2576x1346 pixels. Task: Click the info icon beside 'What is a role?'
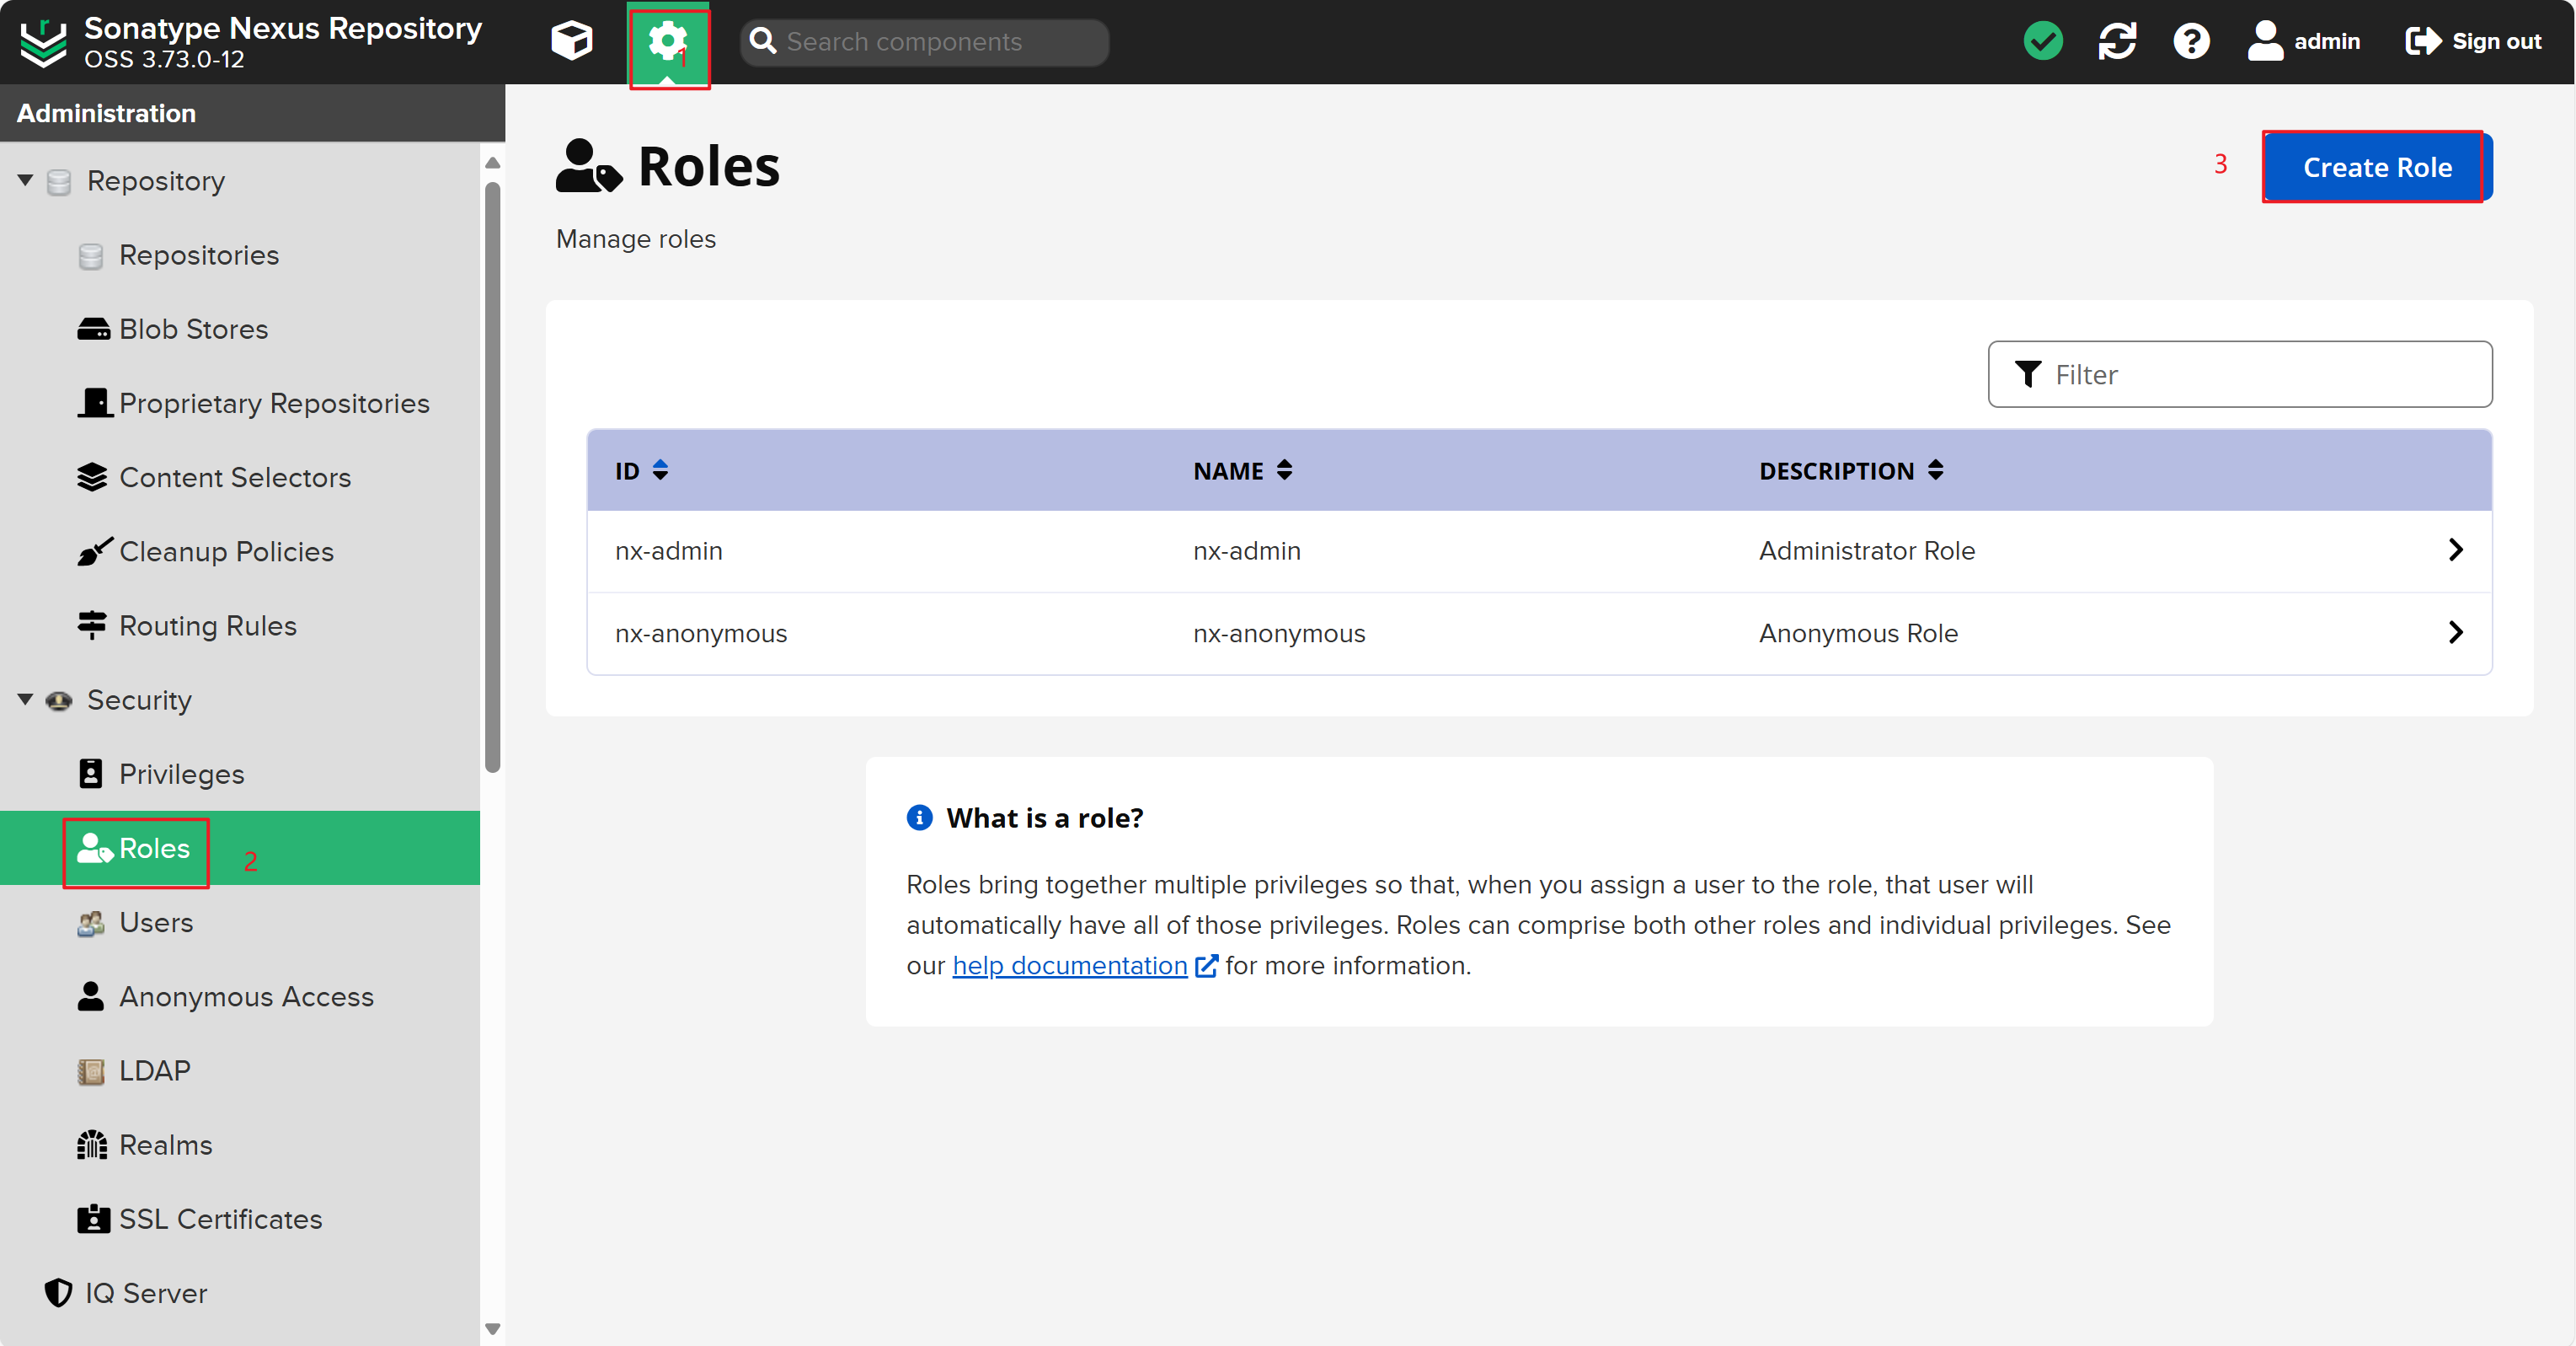point(919,817)
